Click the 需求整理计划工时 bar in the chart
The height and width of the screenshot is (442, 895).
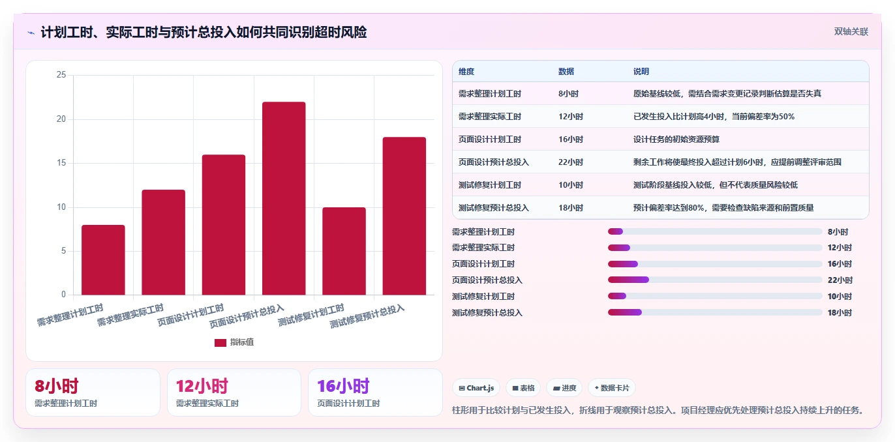pyautogui.click(x=103, y=260)
